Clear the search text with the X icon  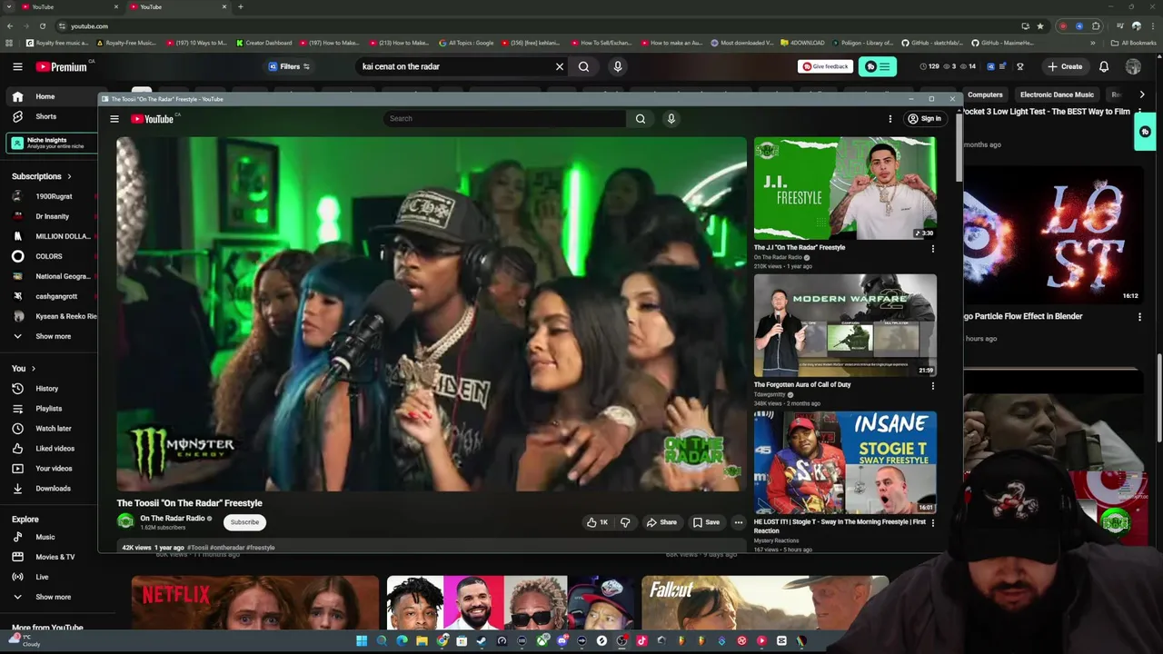tap(560, 66)
